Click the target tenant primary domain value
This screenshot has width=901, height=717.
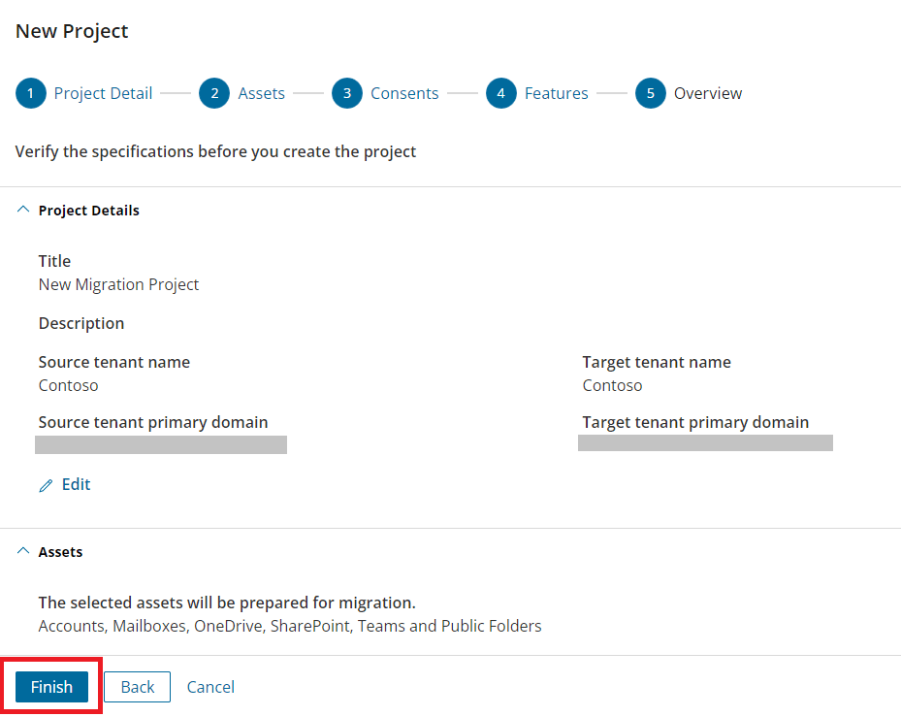[x=705, y=442]
